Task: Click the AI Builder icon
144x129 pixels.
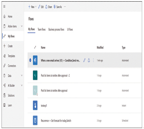Action: click(4, 85)
